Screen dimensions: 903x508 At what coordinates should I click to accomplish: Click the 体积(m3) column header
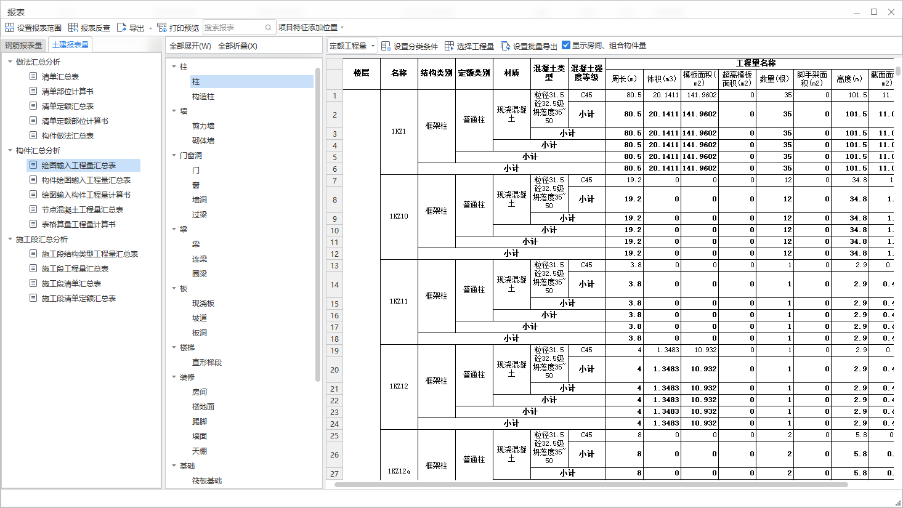[662, 79]
